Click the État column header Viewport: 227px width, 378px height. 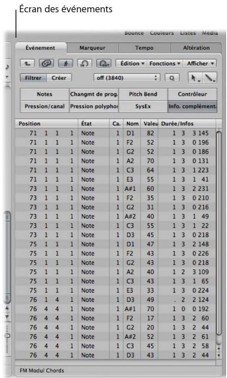point(93,124)
